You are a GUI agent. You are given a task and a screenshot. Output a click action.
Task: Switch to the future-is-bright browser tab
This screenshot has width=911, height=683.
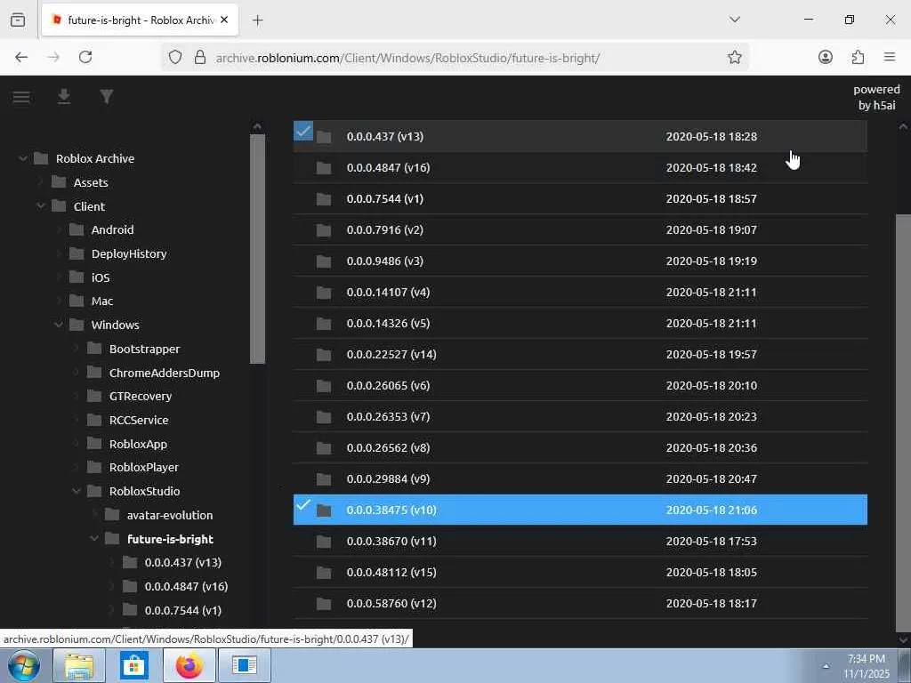point(140,20)
